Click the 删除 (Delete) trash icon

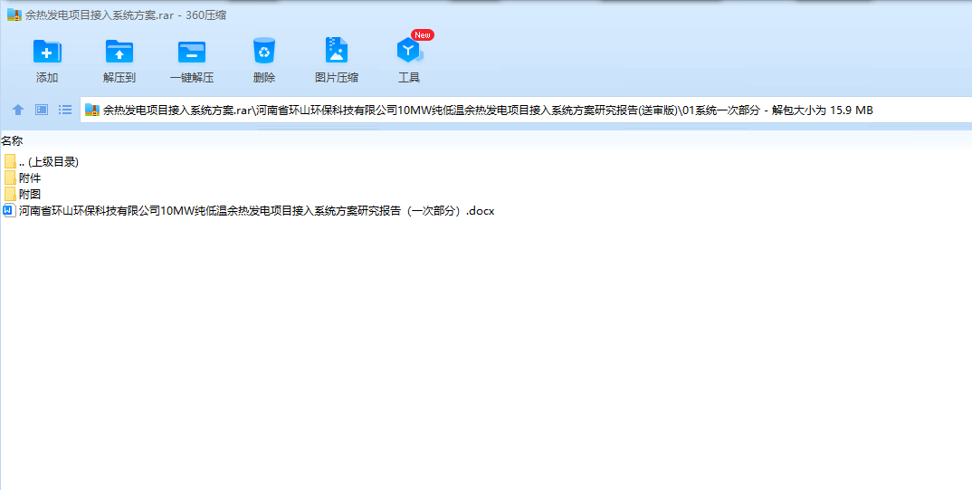pos(264,51)
